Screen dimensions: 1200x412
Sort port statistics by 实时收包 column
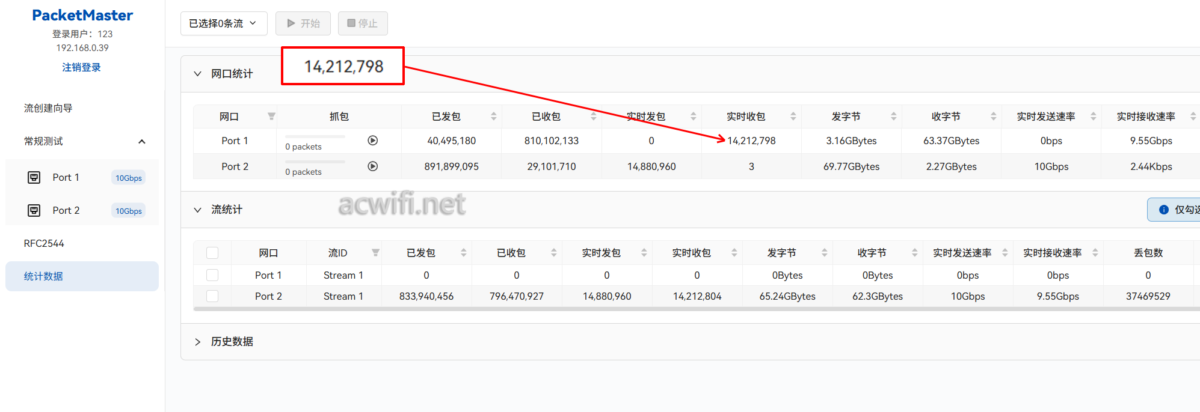click(793, 117)
